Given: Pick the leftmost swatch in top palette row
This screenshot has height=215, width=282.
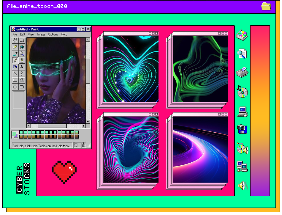Looking at the screenshot, I should [21, 132].
